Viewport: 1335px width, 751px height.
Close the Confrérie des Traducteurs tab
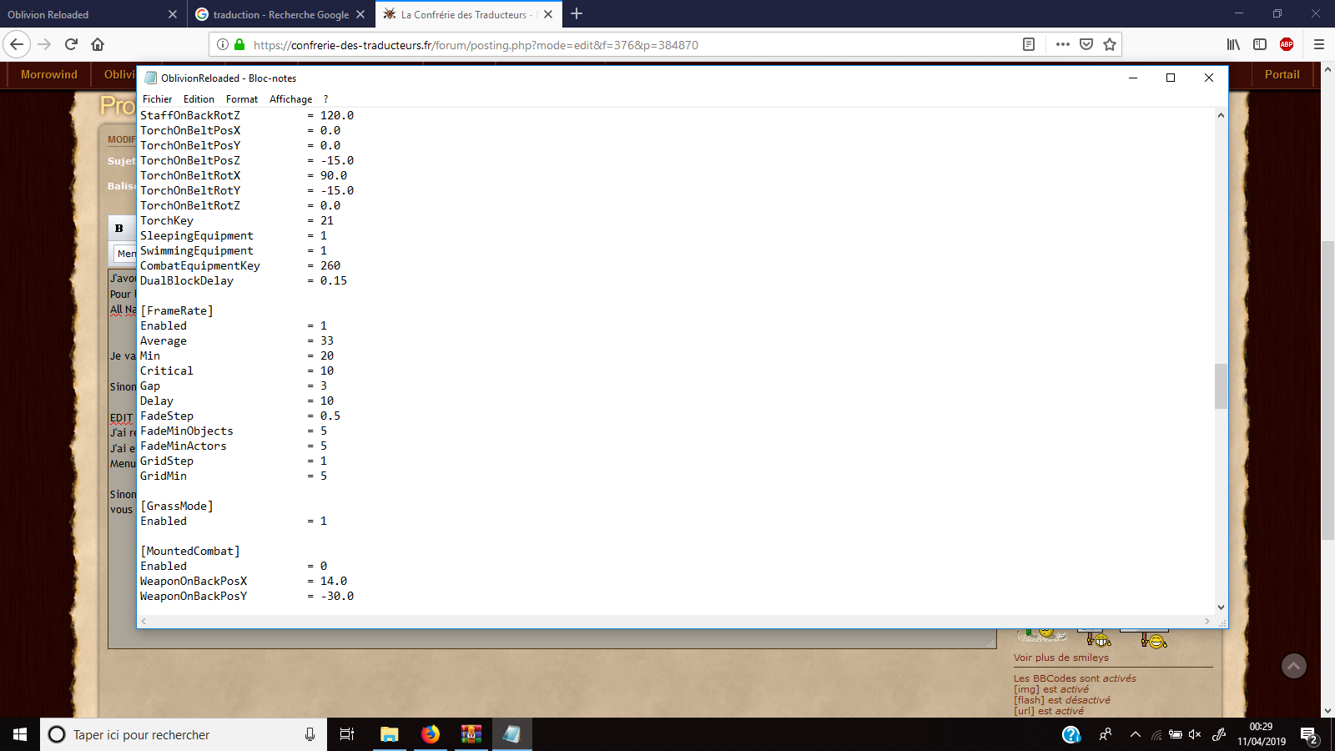[548, 14]
